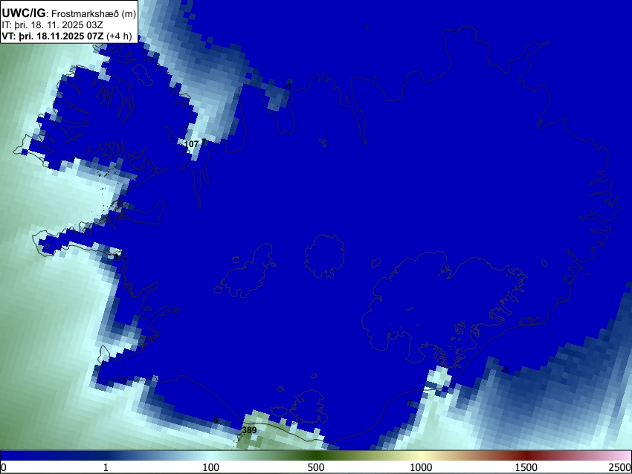Click the VT valid time 07Z text

pos(53,36)
